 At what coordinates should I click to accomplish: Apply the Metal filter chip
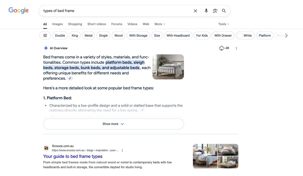point(88,35)
